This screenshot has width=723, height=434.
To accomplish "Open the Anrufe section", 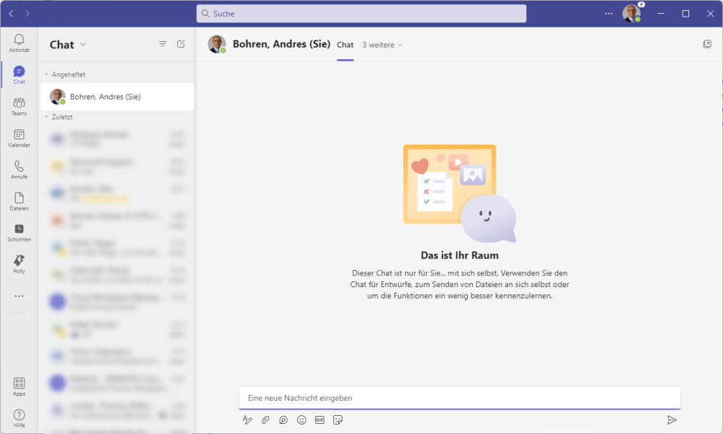I will tap(19, 170).
